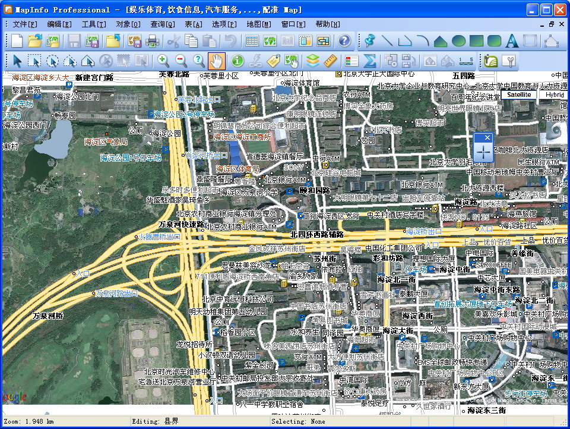The height and width of the screenshot is (429, 570).
Task: Click the crosshair button in floating panel
Action: click(x=483, y=152)
